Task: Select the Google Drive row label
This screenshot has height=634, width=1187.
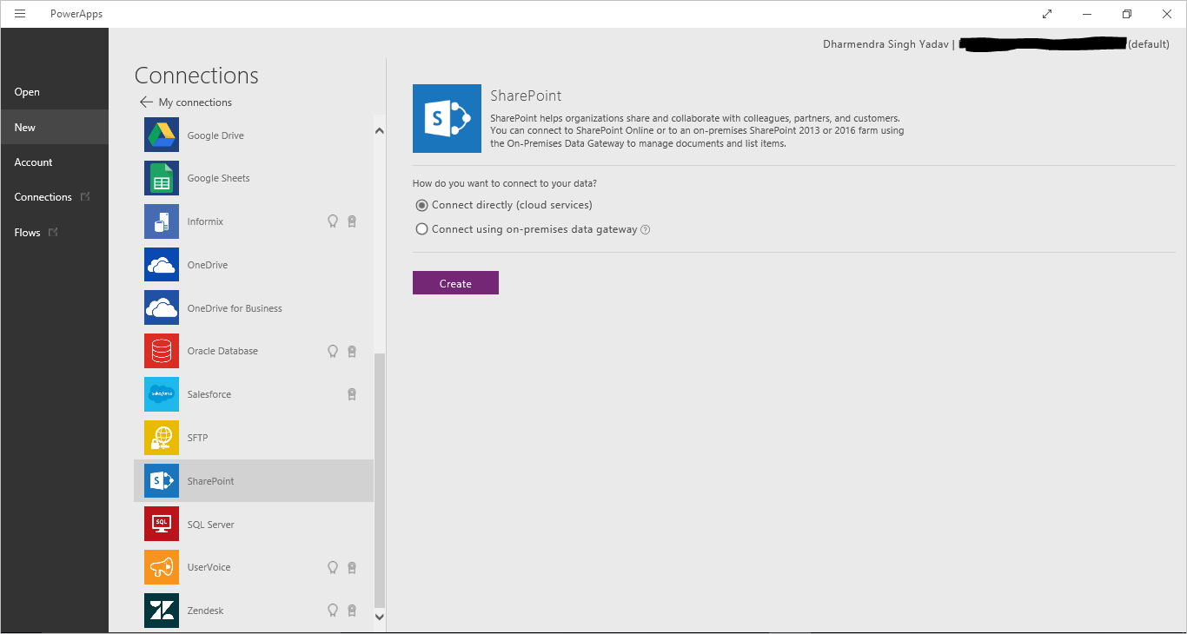Action: (x=216, y=135)
